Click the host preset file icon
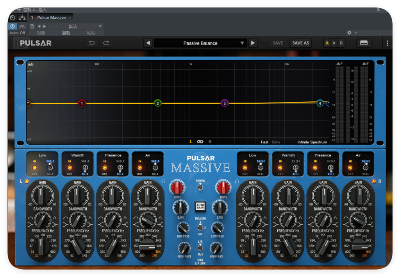Viewport: 400px width, 277px height. point(32,26)
